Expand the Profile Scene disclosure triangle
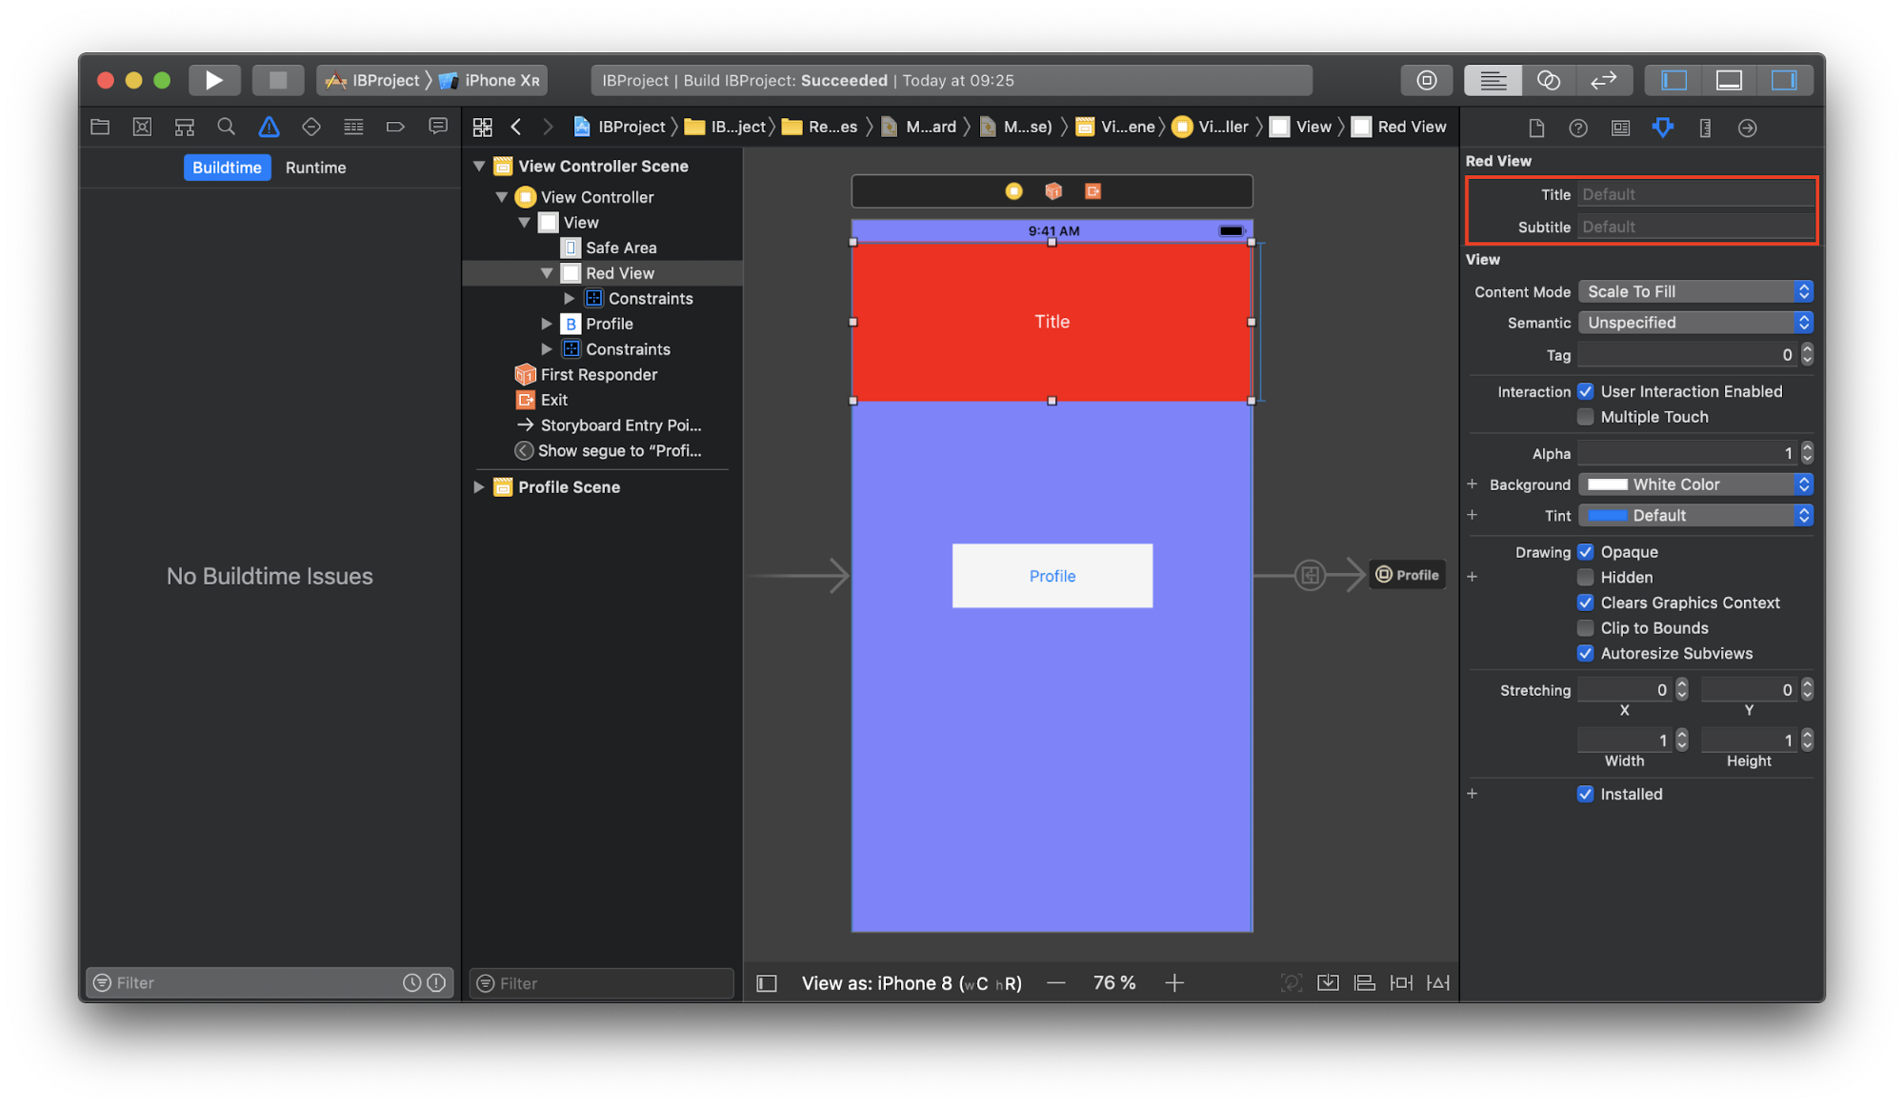The height and width of the screenshot is (1107, 1904). [479, 486]
